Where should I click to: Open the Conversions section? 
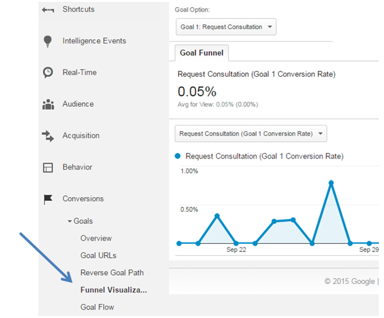pyautogui.click(x=83, y=199)
